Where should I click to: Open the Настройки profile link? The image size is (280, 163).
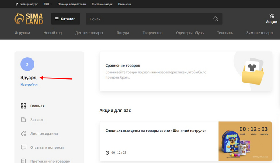click(29, 85)
